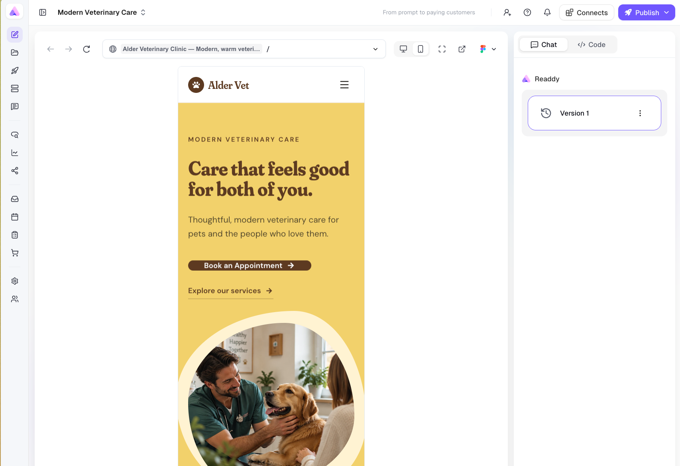Open Version 1 three-dot options menu
This screenshot has width=680, height=466.
(x=640, y=113)
